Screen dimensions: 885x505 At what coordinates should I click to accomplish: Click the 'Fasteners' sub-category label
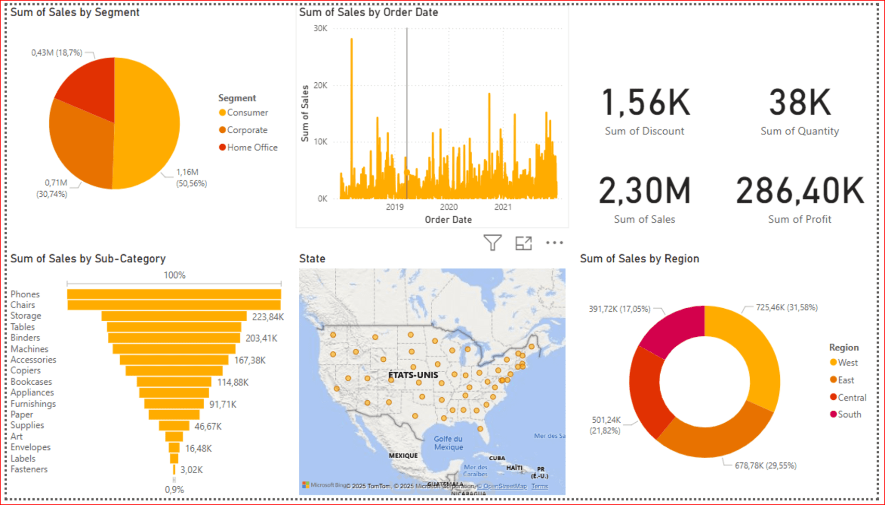pos(29,469)
